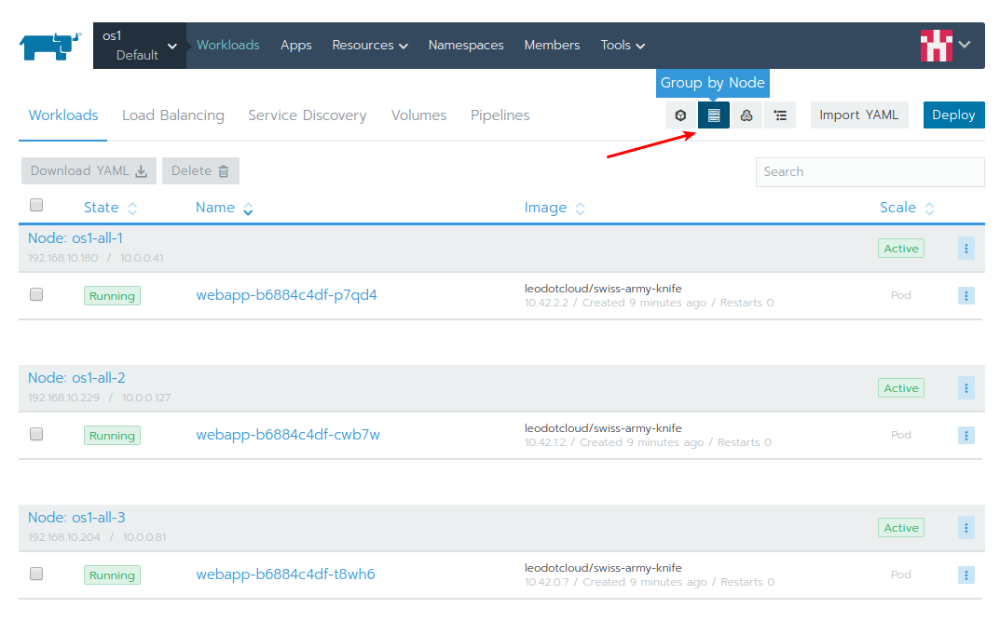Open the Tools dropdown

pos(622,45)
